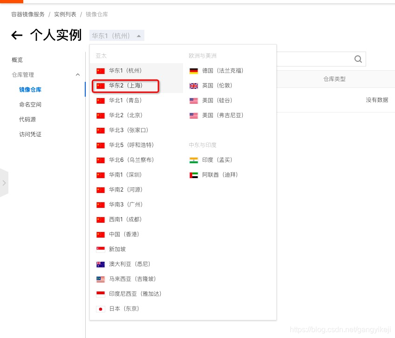This screenshot has height=338, width=395.
Task: Click the Germany flag icon
Action: point(194,71)
